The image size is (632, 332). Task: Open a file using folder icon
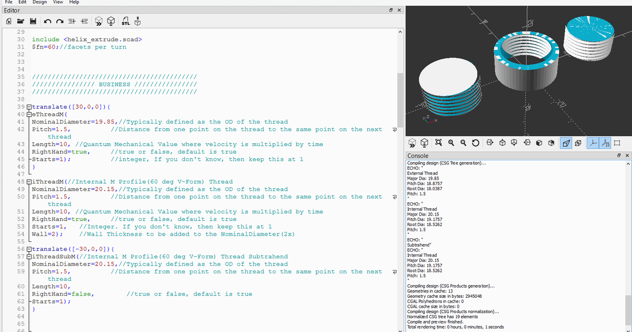coord(21,22)
